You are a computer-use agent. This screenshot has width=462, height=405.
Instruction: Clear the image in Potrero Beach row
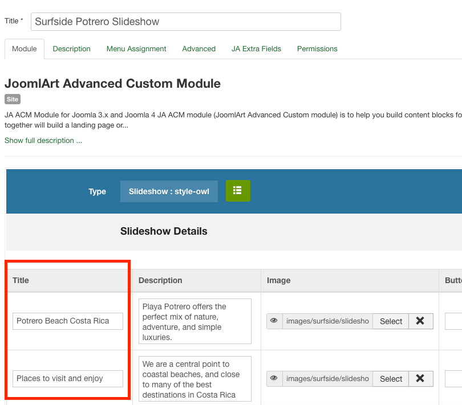420,321
